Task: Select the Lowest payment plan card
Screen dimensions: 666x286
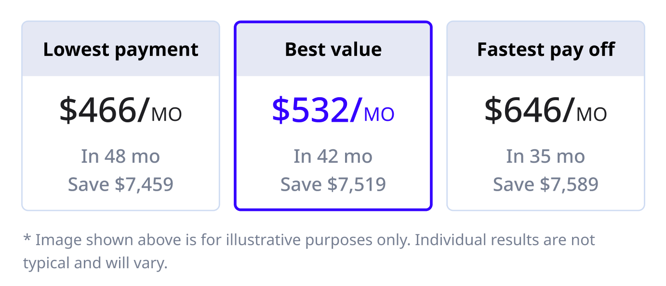Action: (120, 116)
